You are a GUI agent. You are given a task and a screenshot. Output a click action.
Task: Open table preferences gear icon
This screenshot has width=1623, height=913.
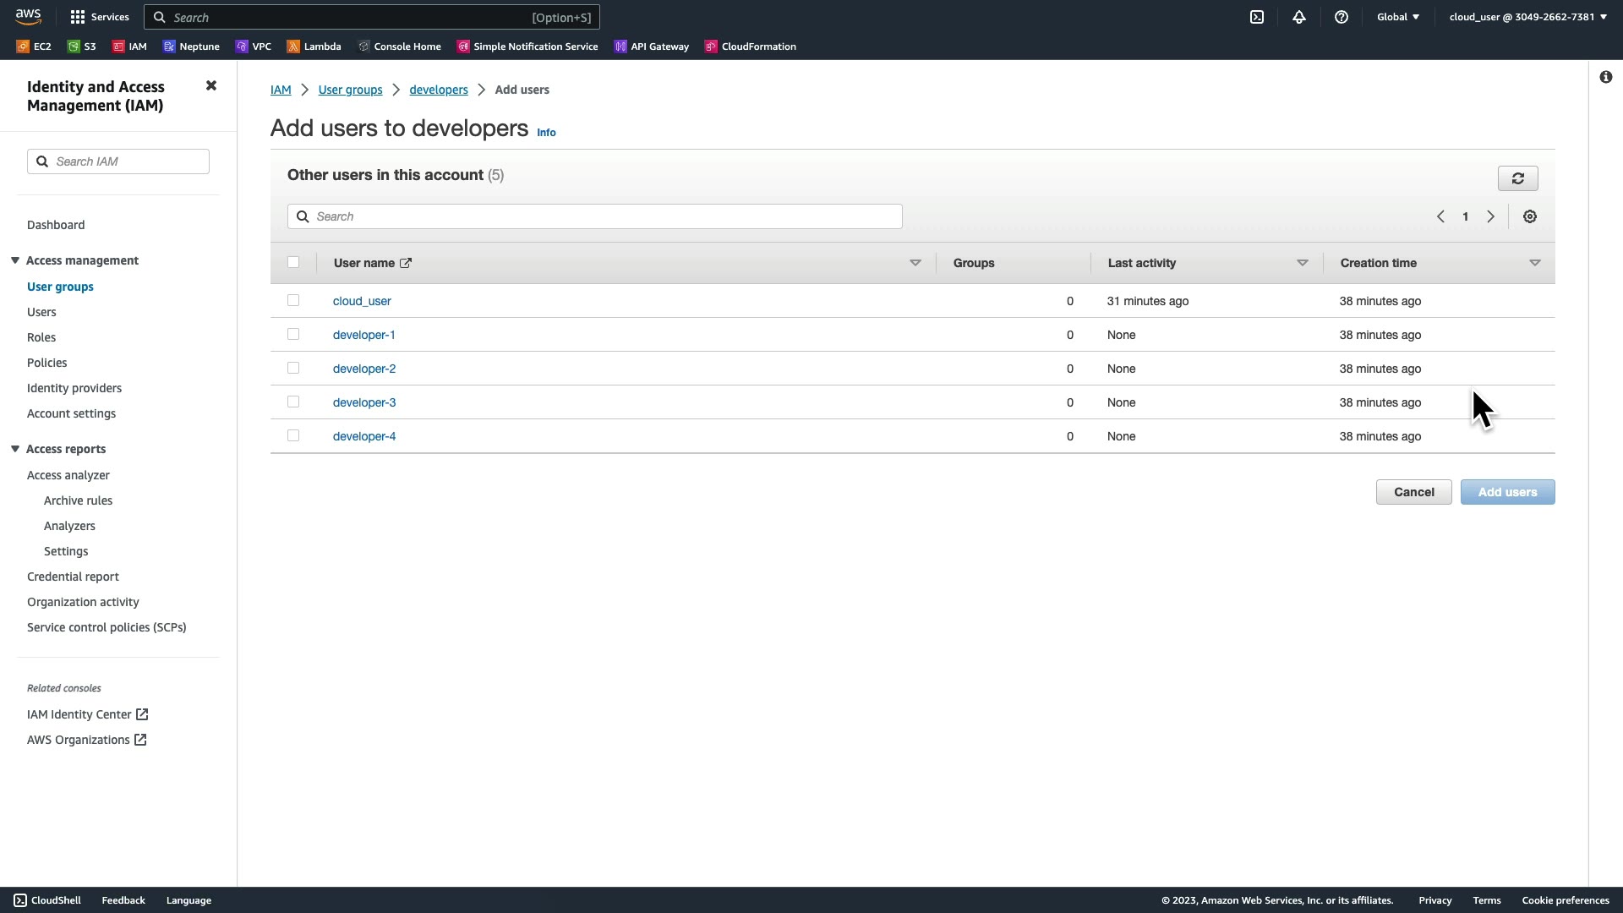coord(1530,216)
